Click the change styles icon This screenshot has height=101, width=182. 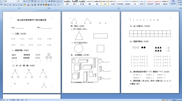coord(173,2)
